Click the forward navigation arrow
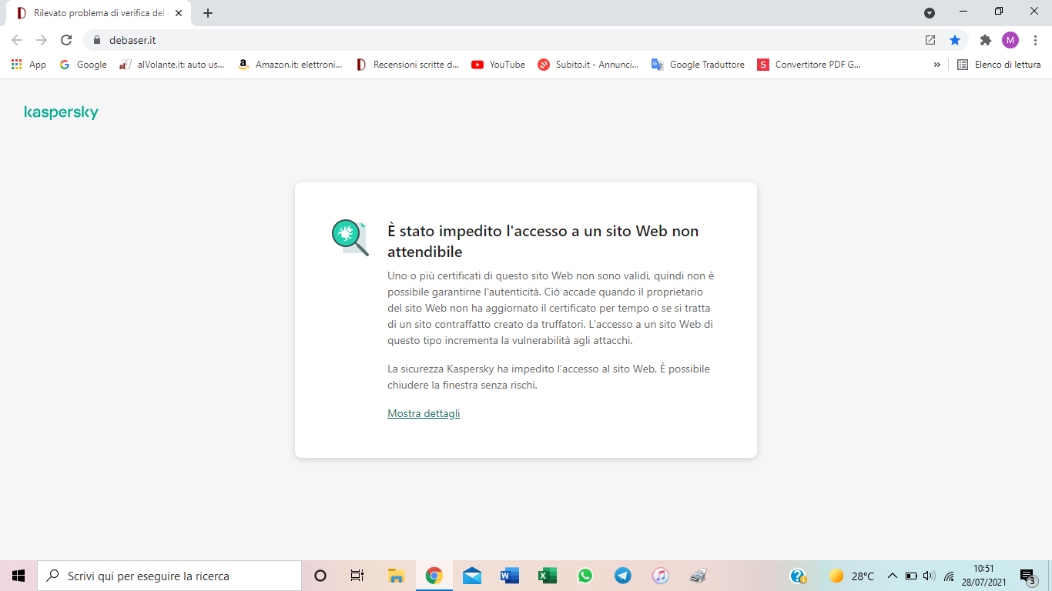 (42, 40)
